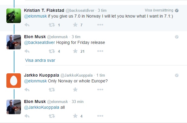The width and height of the screenshot is (187, 123).
Task: Open the @backseatdiver mention link
Action: point(39,43)
